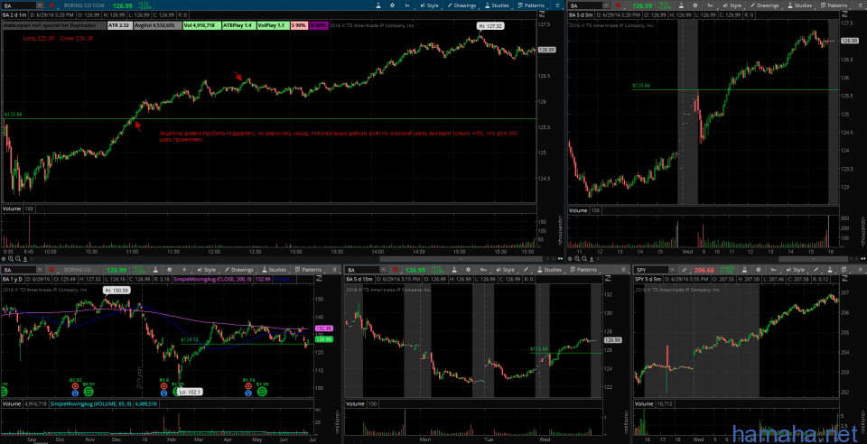Open Style in bottom-left daily chart

(x=206, y=270)
